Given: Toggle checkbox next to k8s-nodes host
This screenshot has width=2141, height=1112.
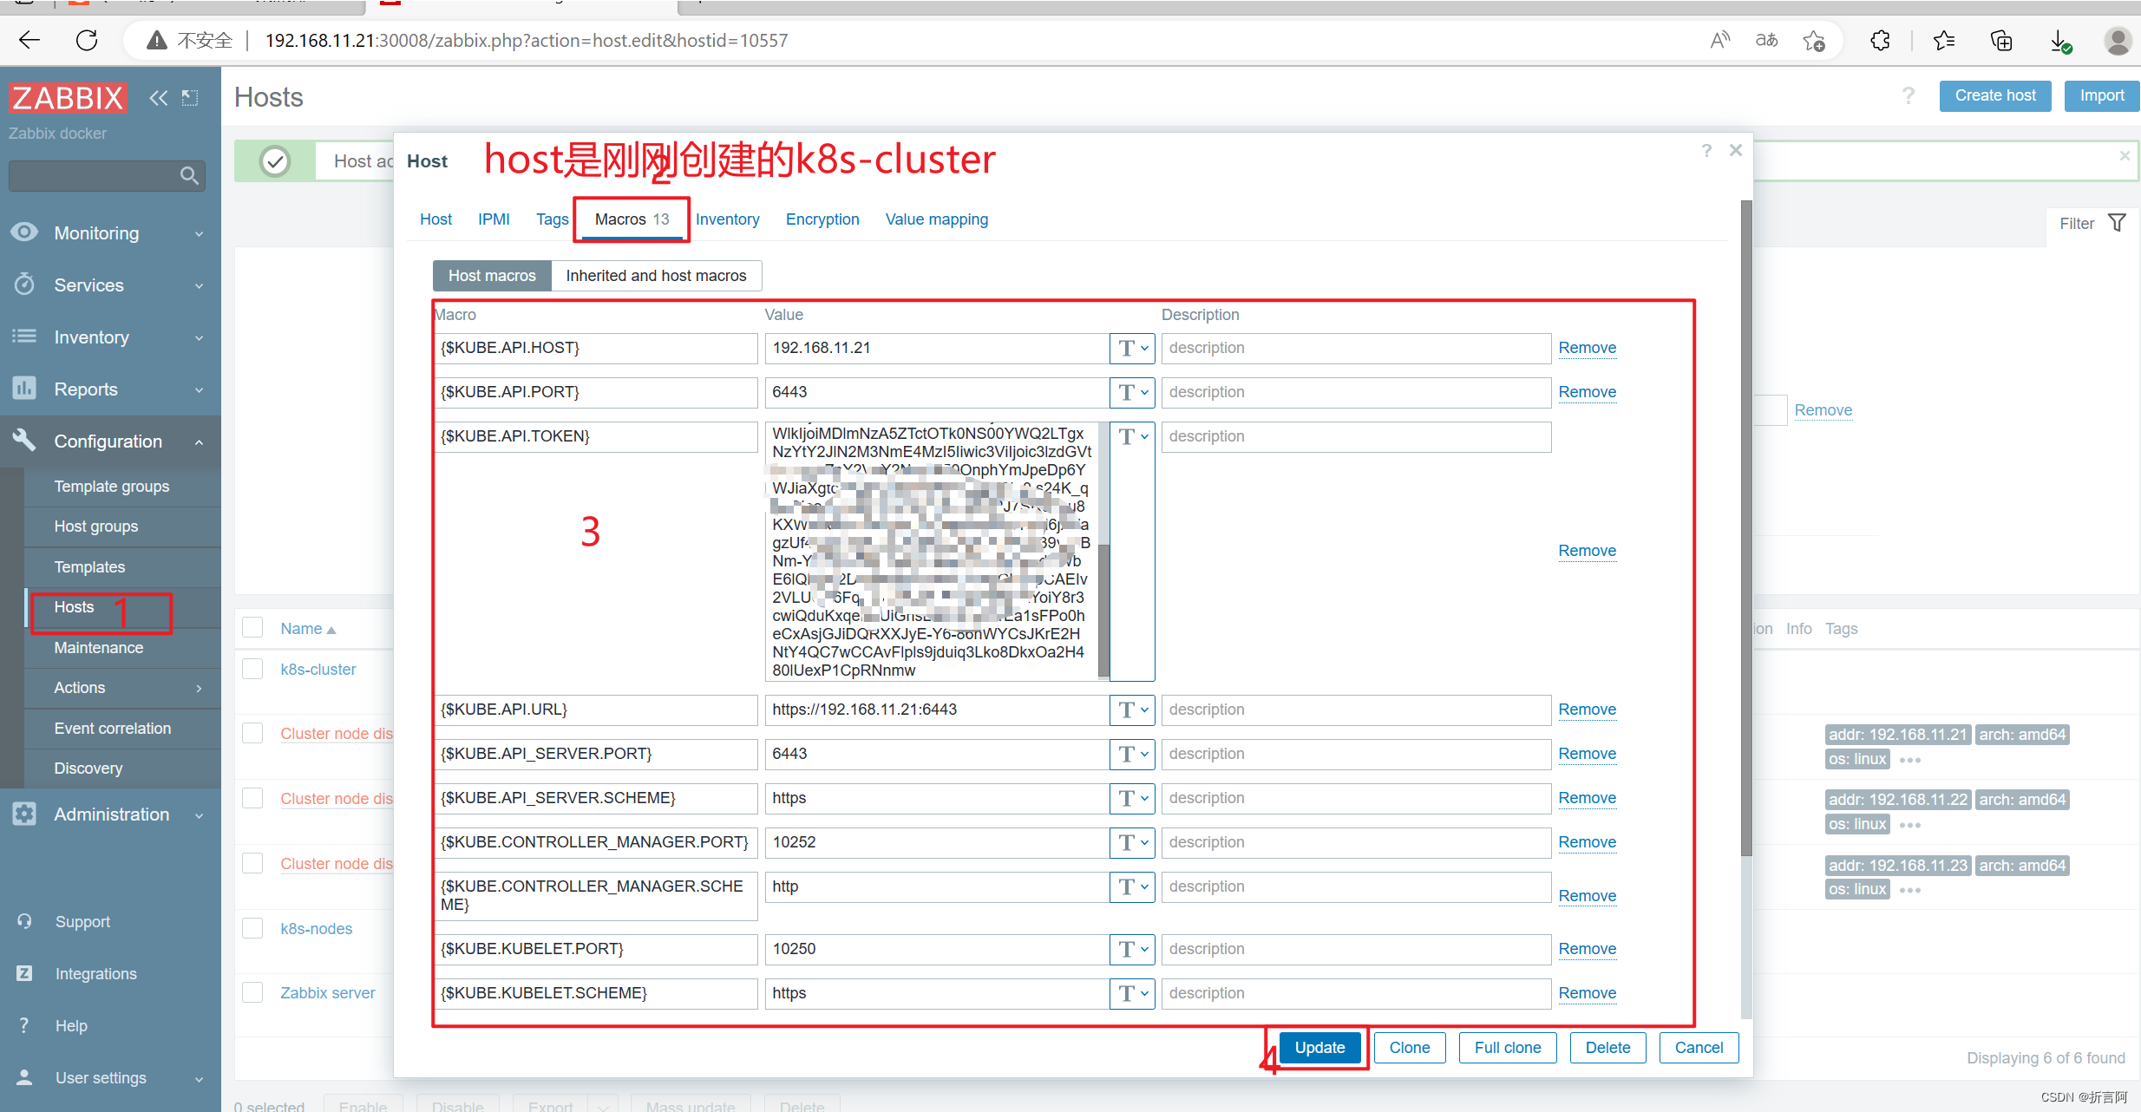Looking at the screenshot, I should (x=253, y=926).
